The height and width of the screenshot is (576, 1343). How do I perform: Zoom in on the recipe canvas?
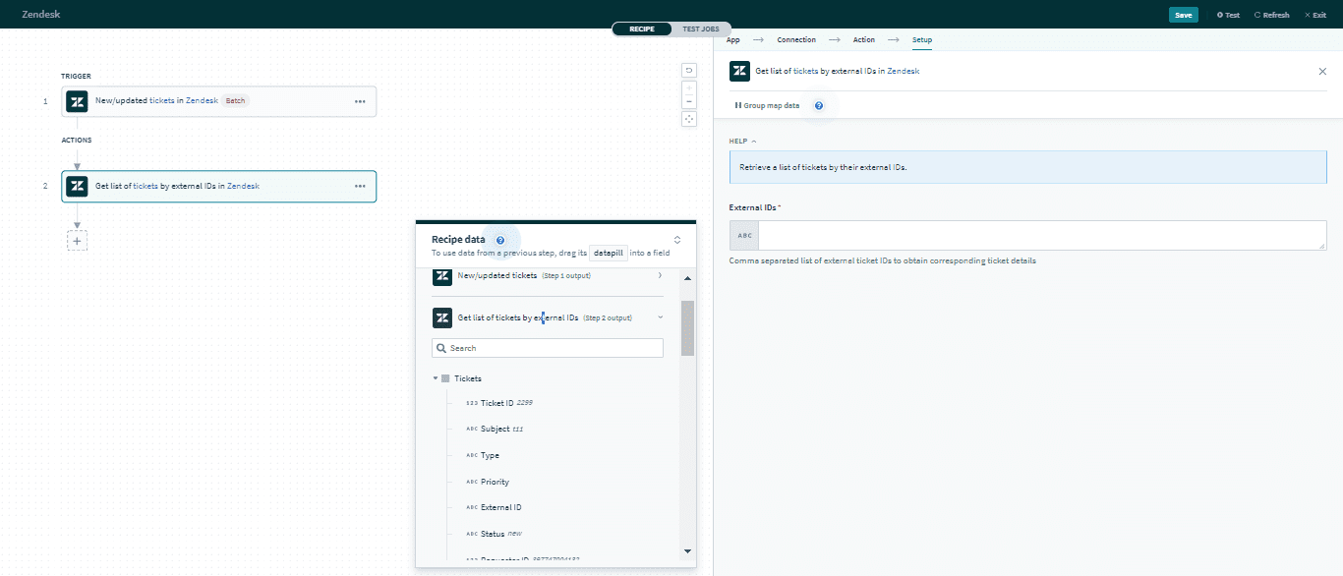(689, 87)
